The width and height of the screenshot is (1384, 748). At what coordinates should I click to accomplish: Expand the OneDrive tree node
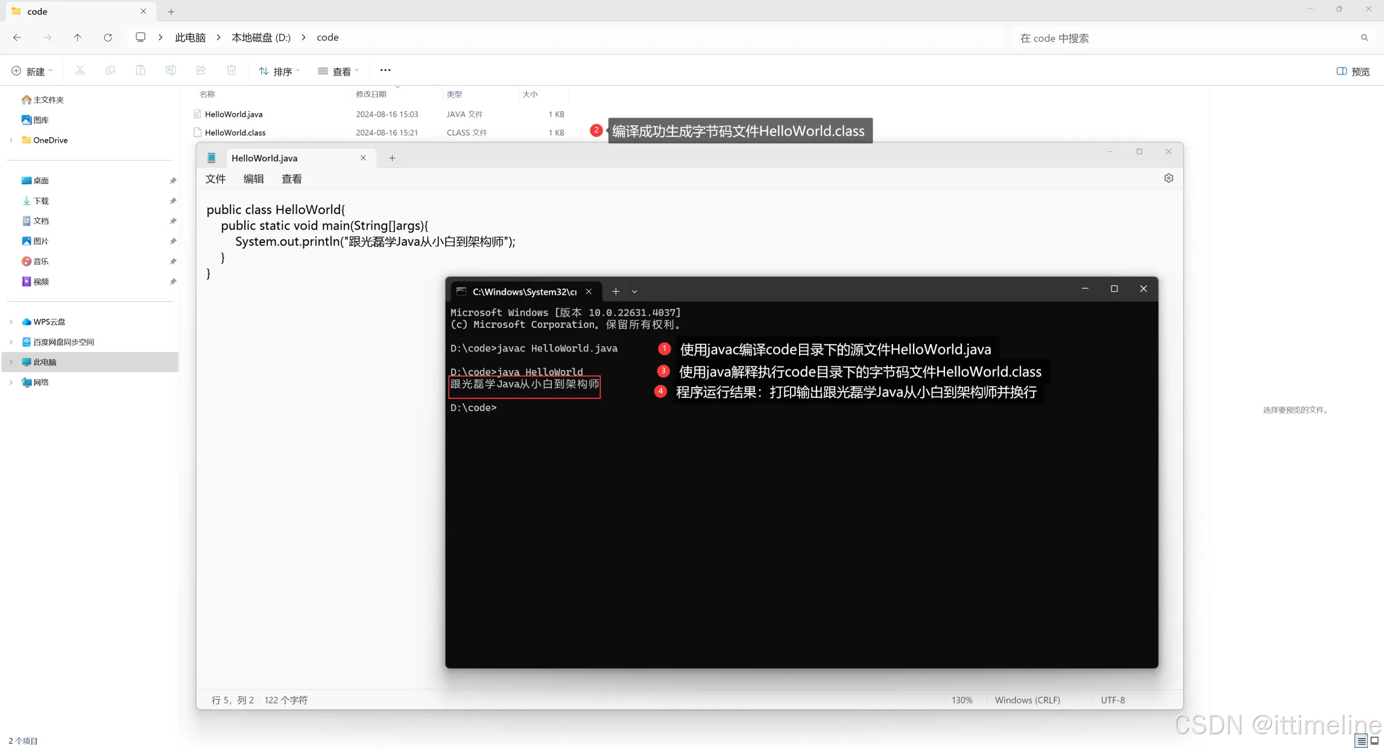[x=11, y=140]
